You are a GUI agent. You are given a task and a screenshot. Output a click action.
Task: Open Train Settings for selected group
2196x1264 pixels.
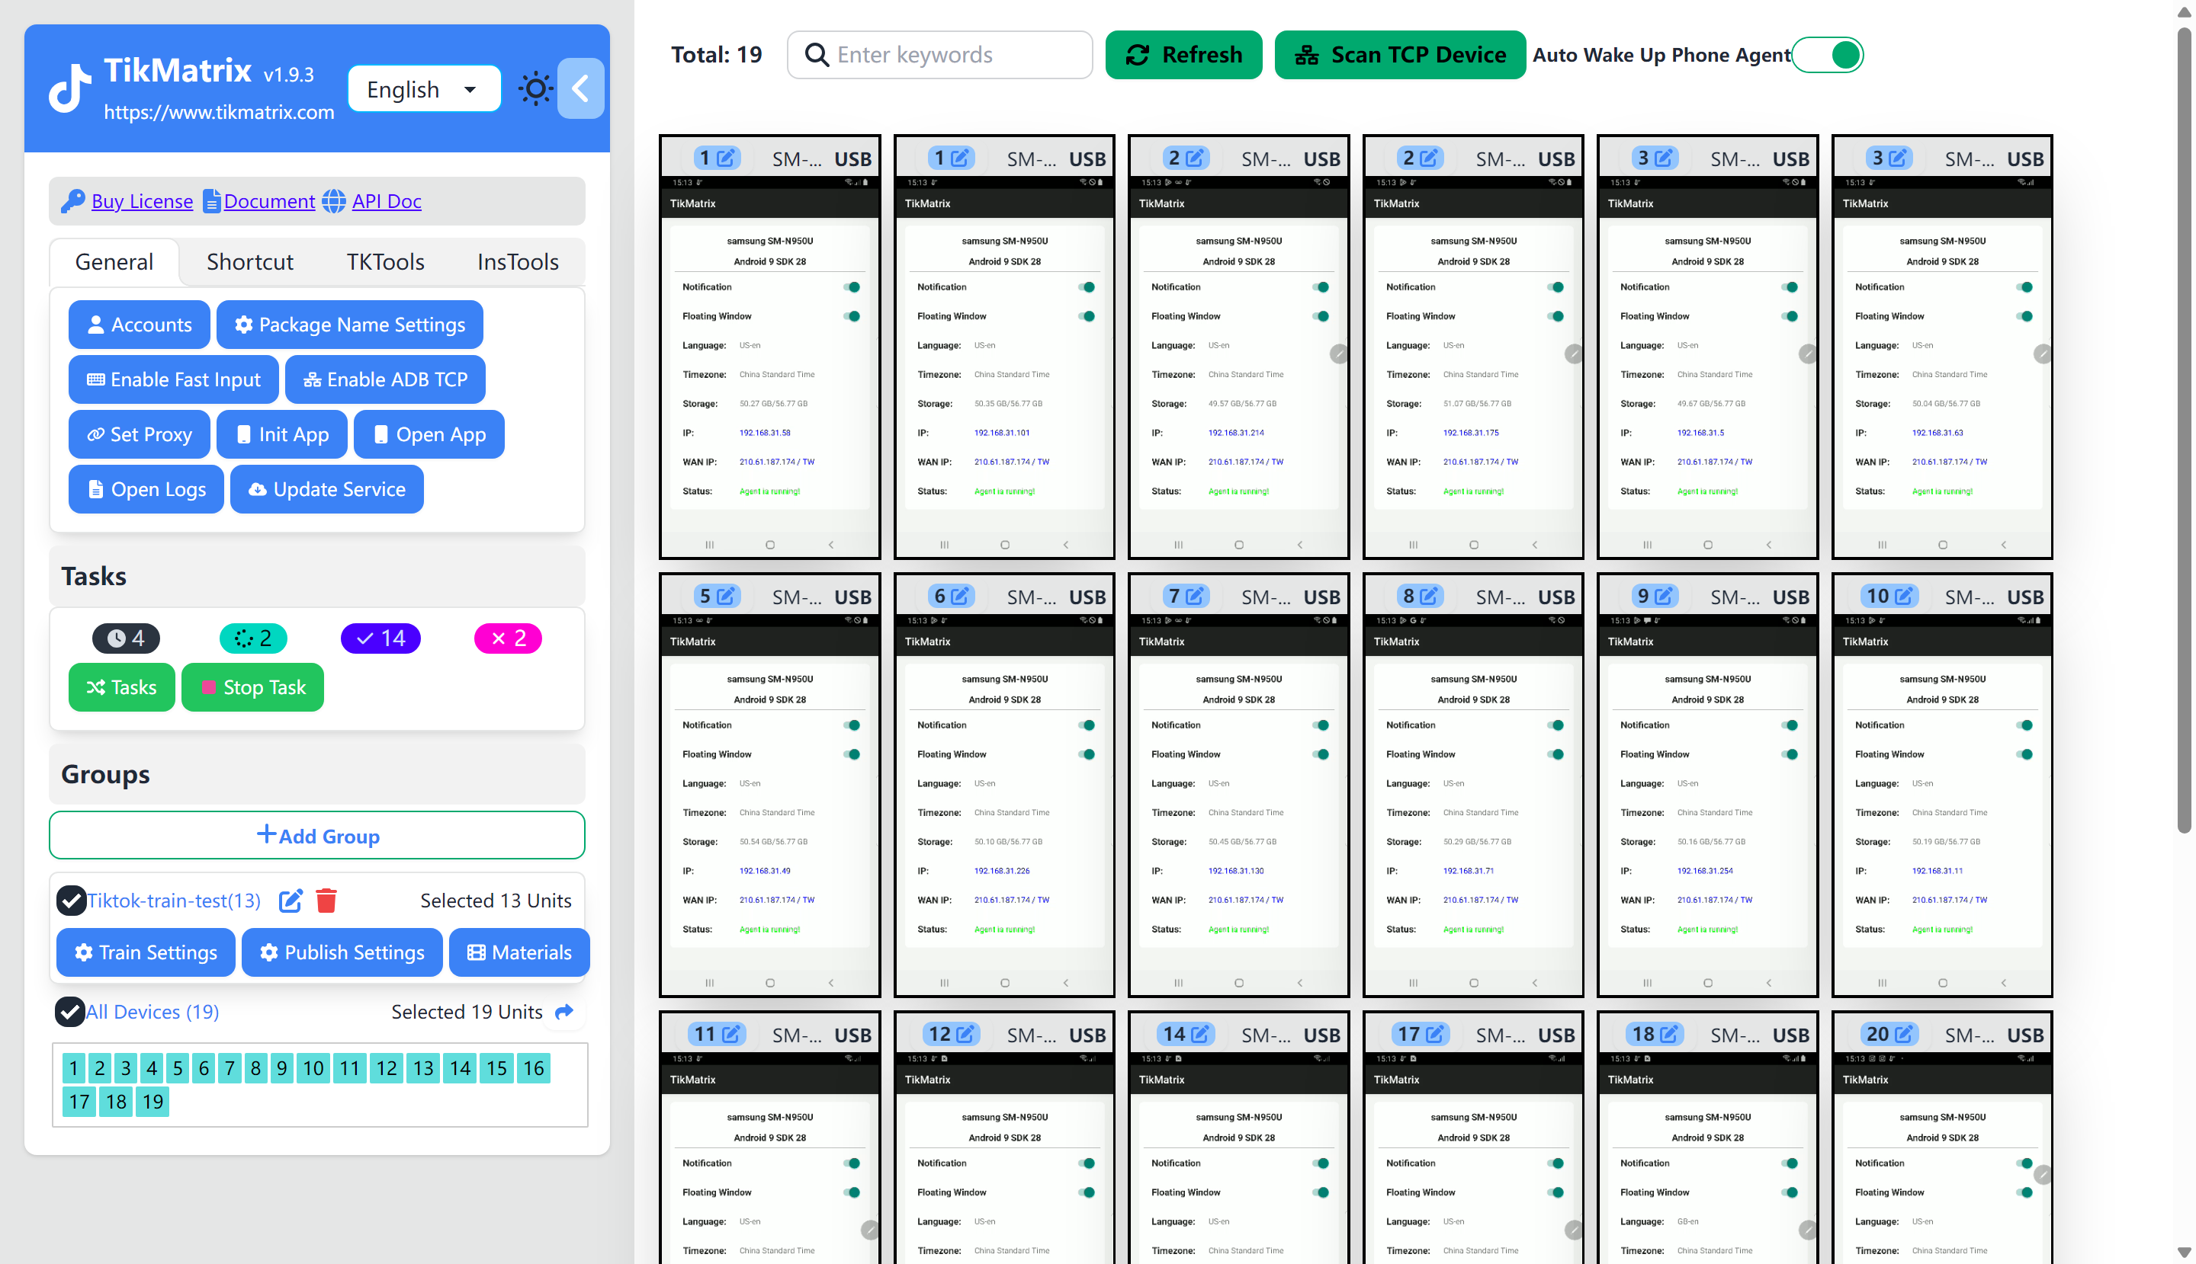(x=146, y=952)
